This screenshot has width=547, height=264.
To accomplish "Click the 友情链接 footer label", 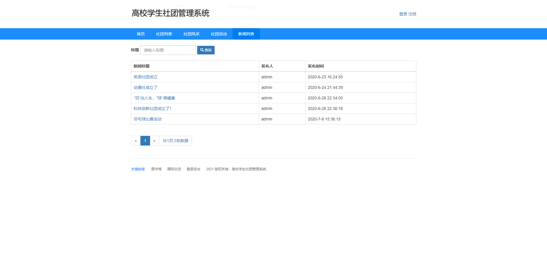I will pyautogui.click(x=138, y=169).
